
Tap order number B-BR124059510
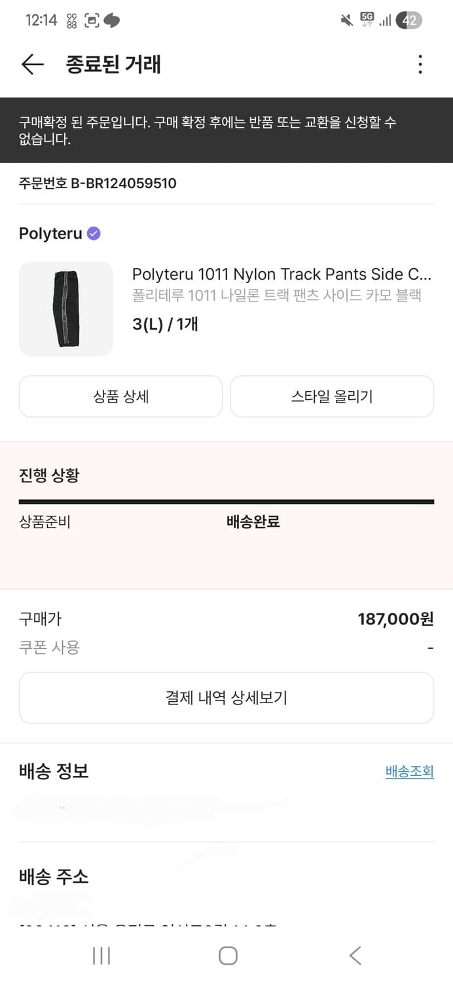click(x=97, y=183)
